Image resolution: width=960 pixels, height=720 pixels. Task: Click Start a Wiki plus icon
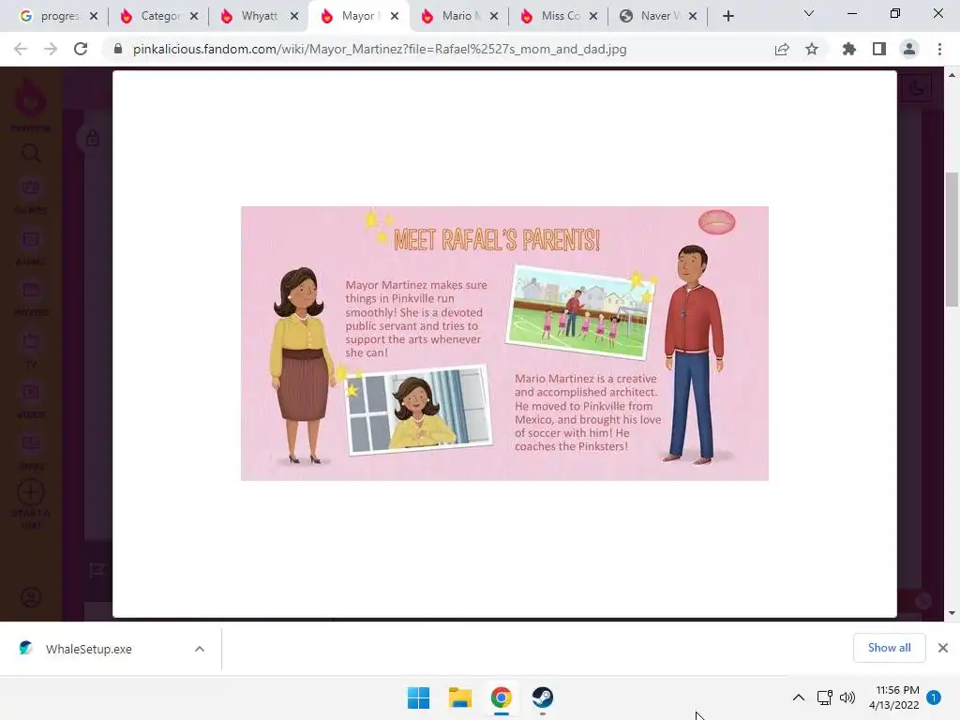31,492
